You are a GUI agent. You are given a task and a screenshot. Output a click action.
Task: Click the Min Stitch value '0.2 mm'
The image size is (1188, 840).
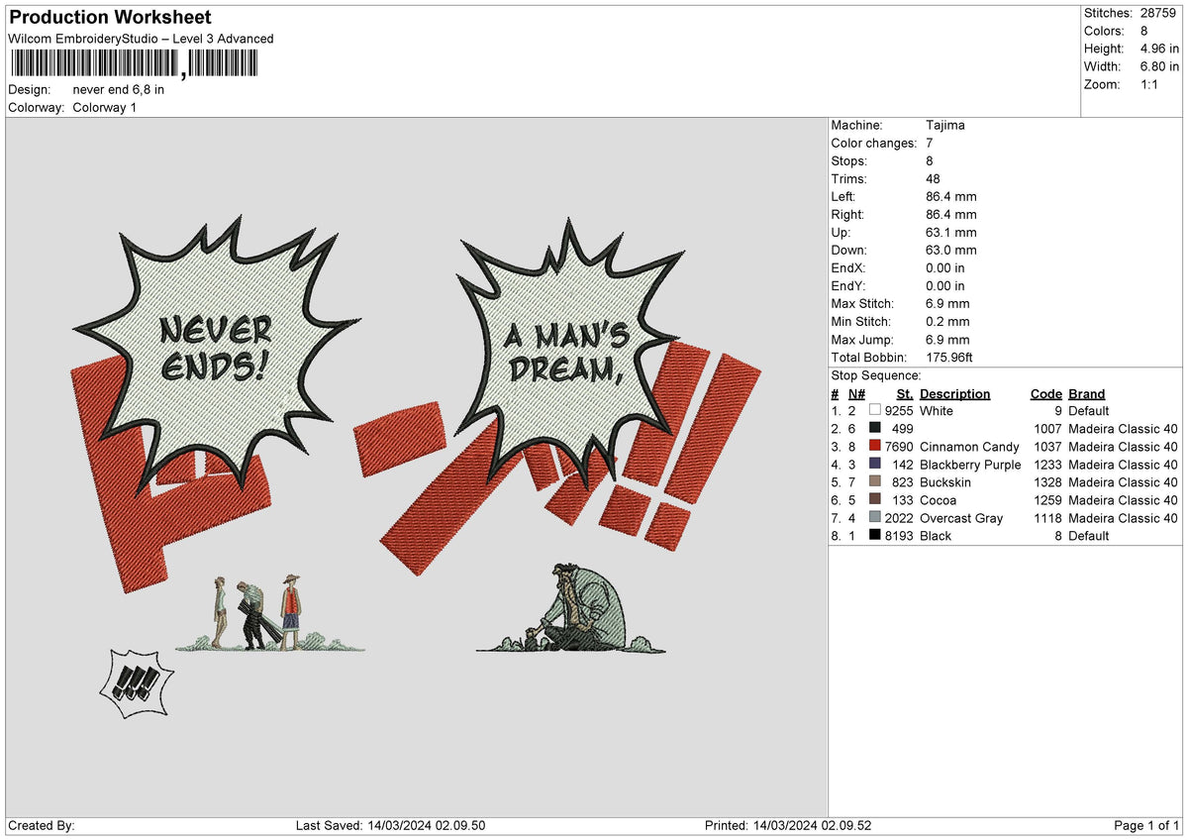(x=947, y=321)
